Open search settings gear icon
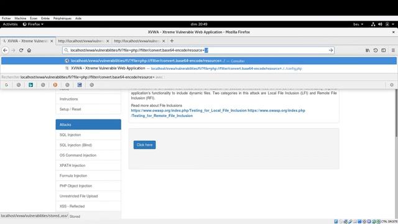Image resolution: width=398 pixels, height=224 pixels. [x=392, y=85]
